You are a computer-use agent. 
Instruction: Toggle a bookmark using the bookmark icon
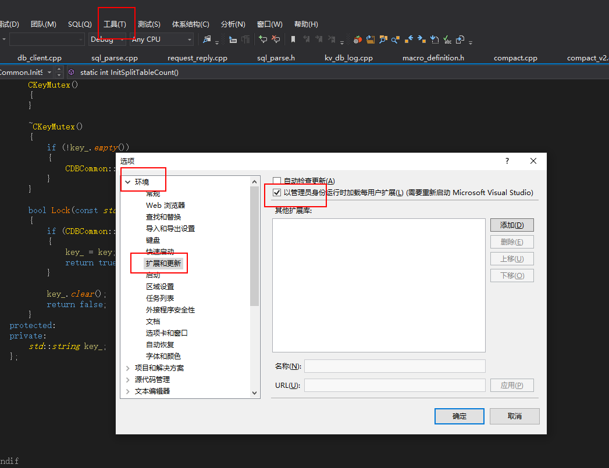tap(293, 39)
